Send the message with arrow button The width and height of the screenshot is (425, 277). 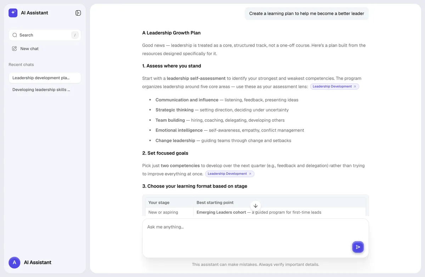[x=358, y=247]
